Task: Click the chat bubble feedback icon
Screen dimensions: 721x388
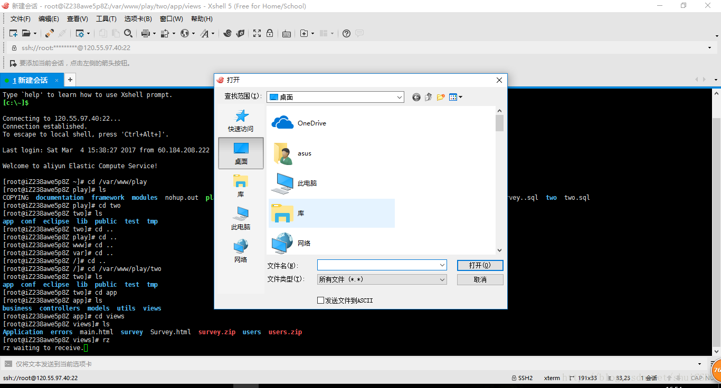Action: [x=359, y=33]
